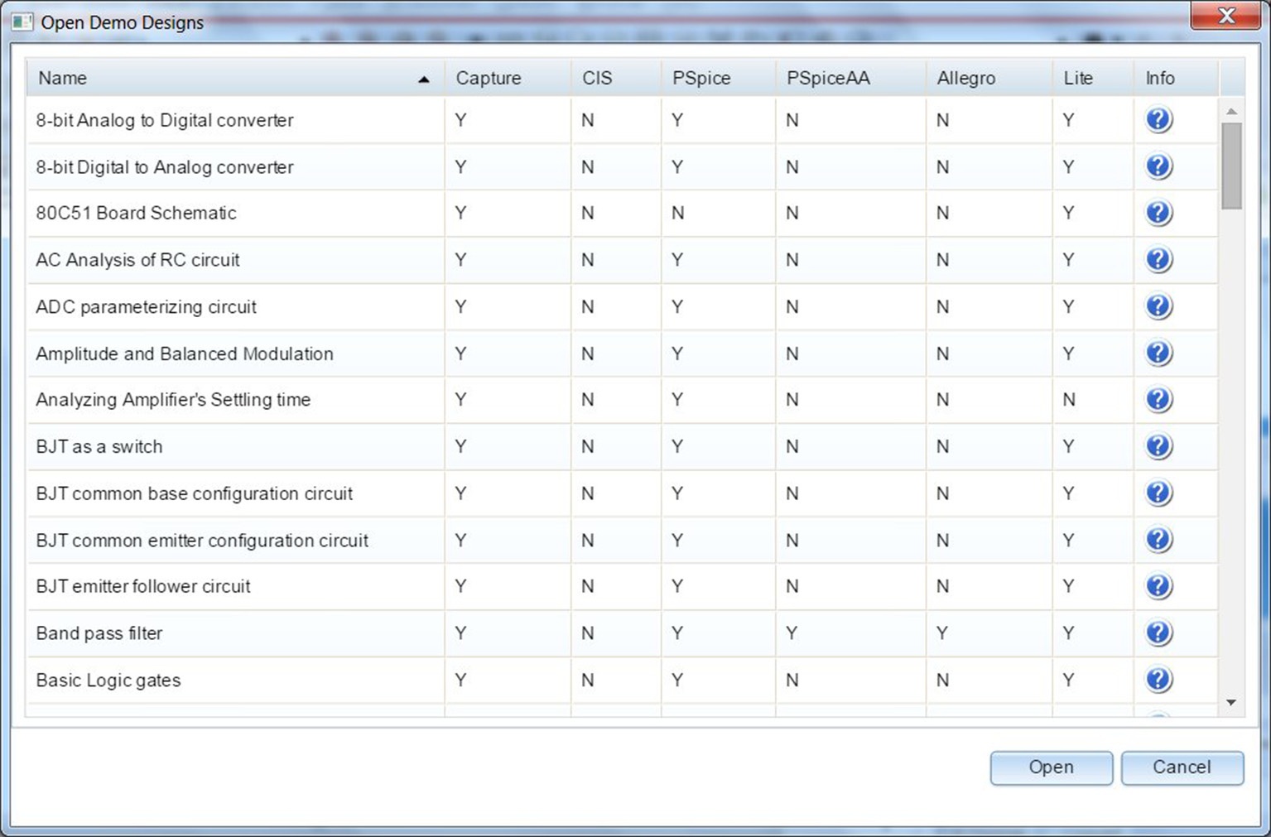The image size is (1271, 837).
Task: Sort by Allegro column header
Action: click(x=989, y=78)
